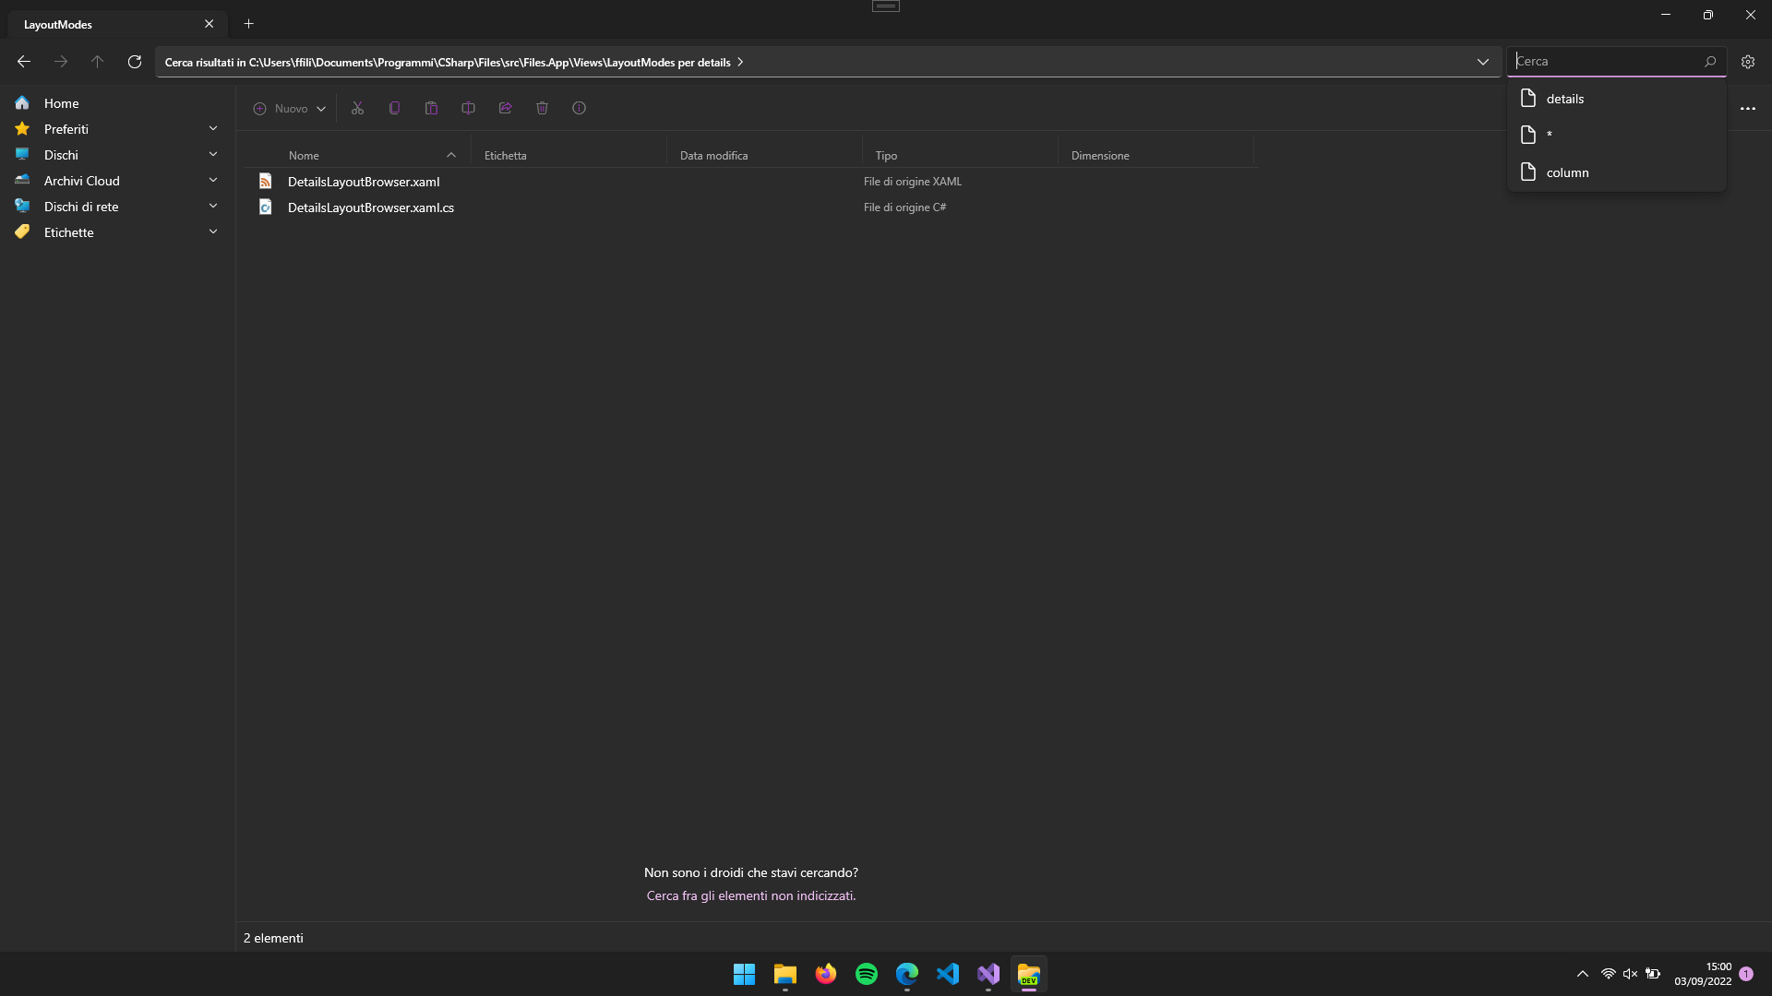Select the 'column' search suggestion

[1617, 172]
